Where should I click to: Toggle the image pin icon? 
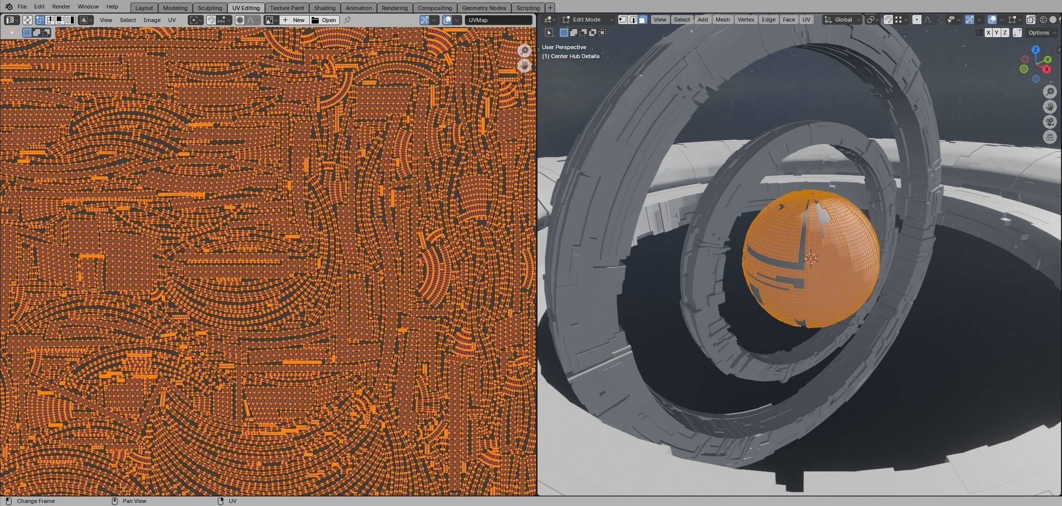(x=347, y=20)
